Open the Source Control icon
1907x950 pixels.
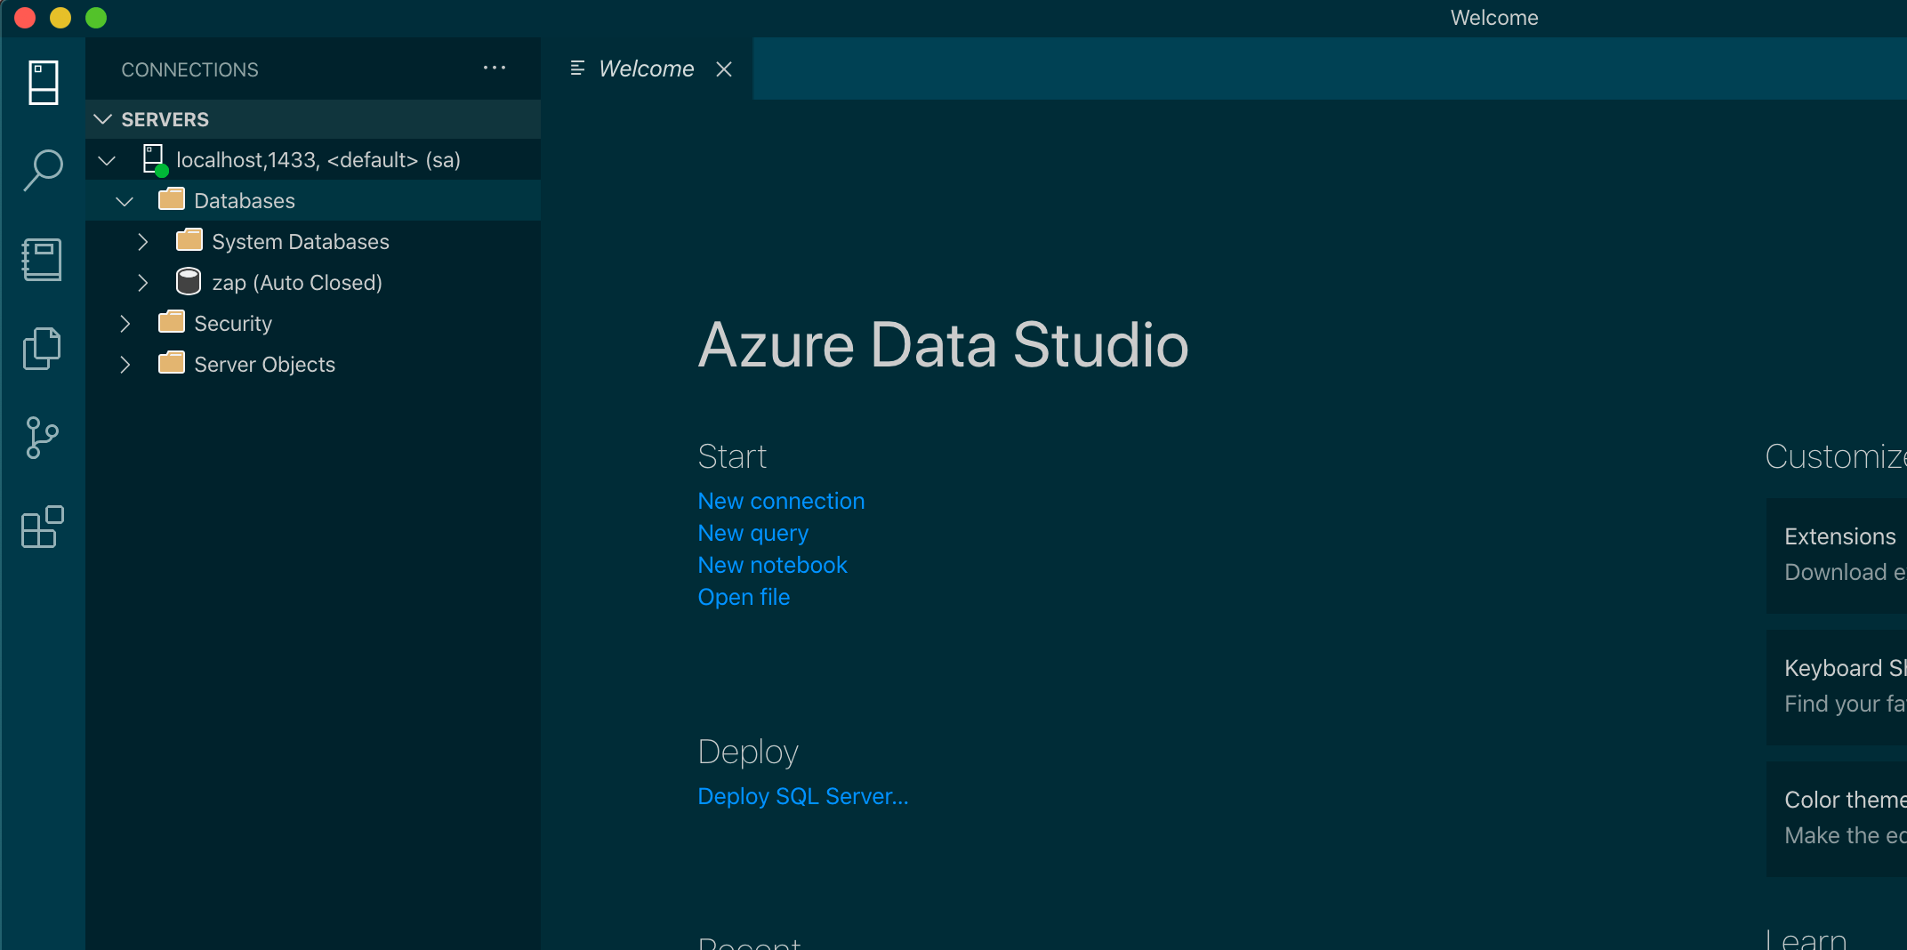[43, 438]
